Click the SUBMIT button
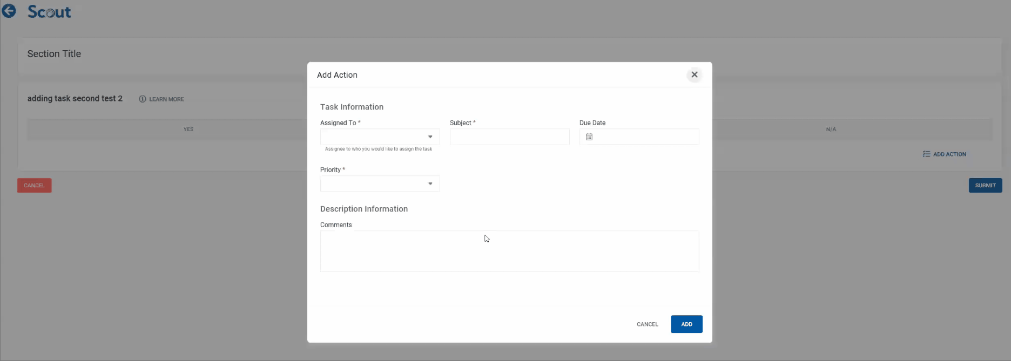 point(985,186)
